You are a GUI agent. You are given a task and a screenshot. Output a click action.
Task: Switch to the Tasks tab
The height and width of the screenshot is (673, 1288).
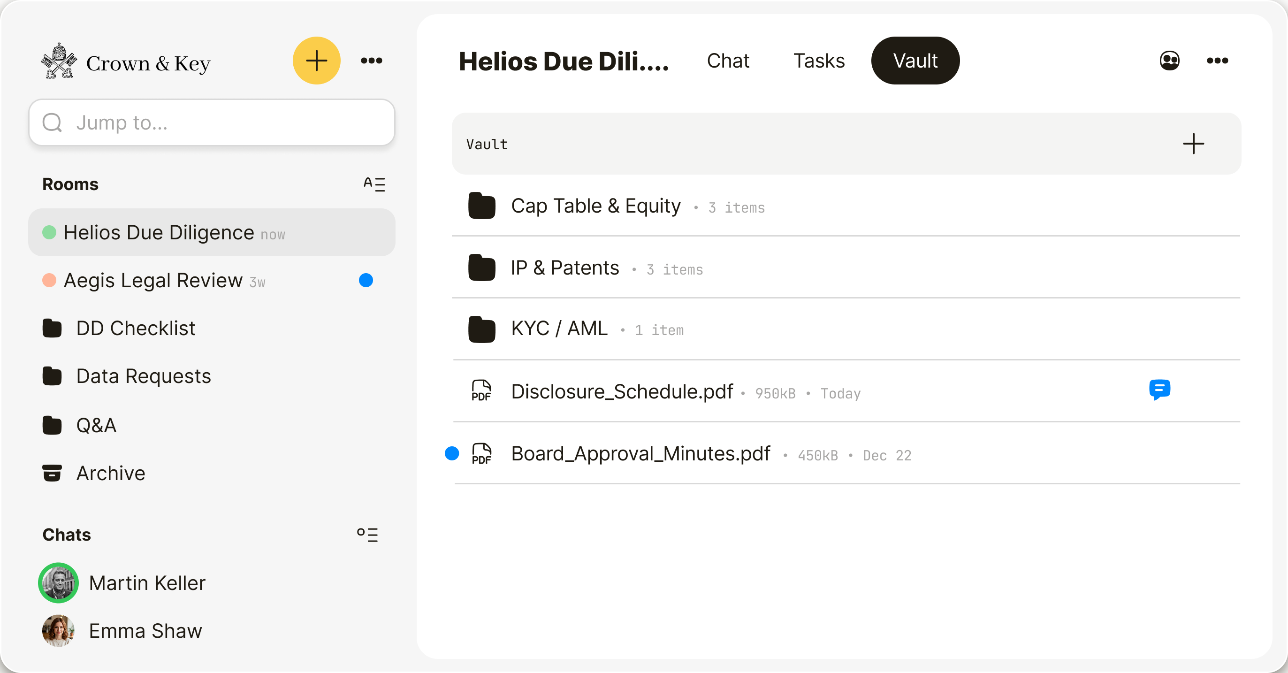[x=818, y=61]
